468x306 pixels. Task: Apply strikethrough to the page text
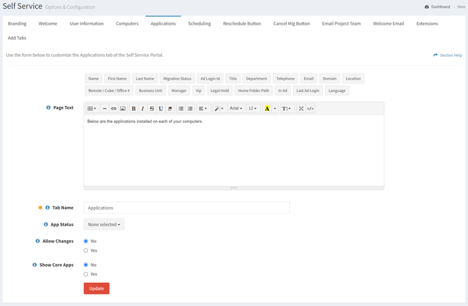(151, 108)
